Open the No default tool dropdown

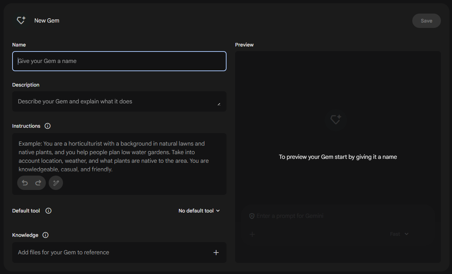coord(199,211)
